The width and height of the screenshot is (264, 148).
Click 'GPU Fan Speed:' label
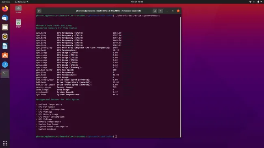point(65,70)
